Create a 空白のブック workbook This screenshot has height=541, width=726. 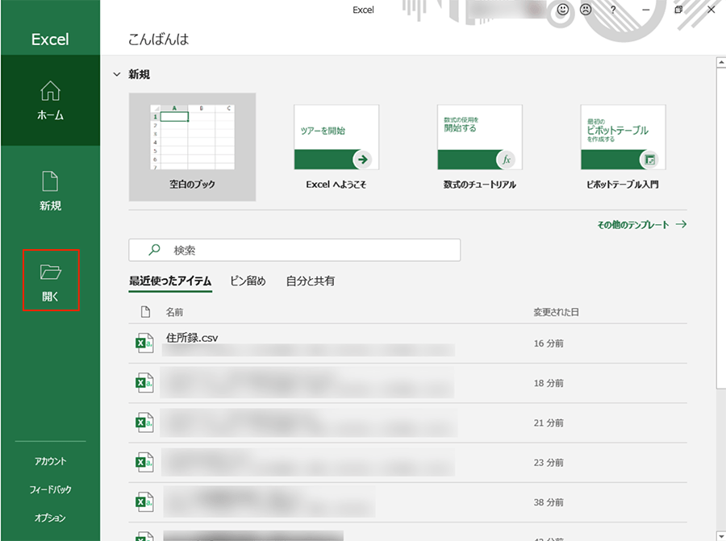(x=192, y=148)
